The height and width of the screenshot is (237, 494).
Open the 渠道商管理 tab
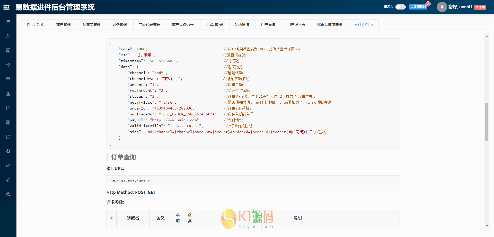(92, 25)
